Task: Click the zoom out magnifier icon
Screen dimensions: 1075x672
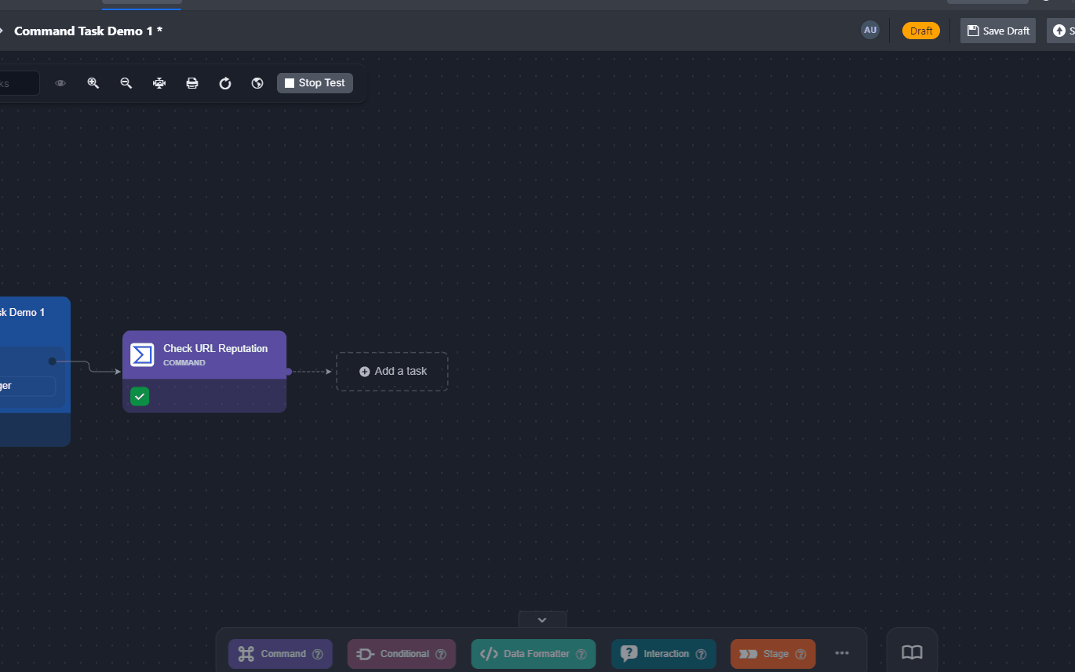Action: (x=126, y=83)
